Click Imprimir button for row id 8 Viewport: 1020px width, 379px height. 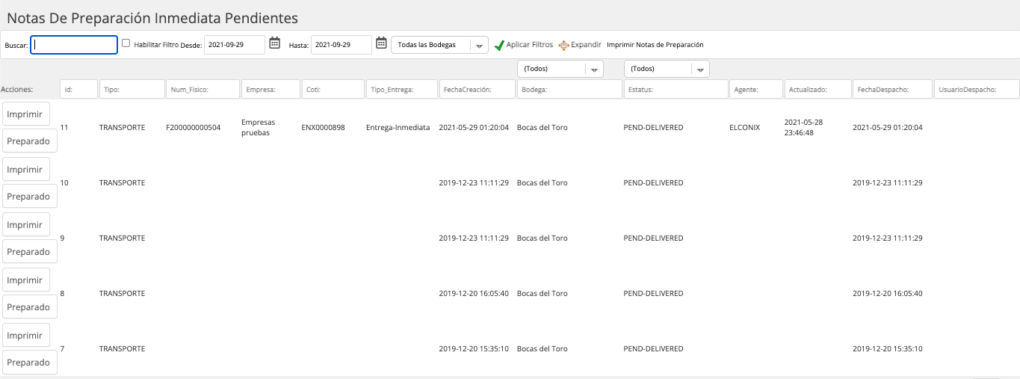25,280
